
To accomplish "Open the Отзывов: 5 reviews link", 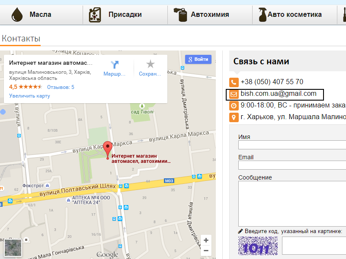I will pos(61,87).
